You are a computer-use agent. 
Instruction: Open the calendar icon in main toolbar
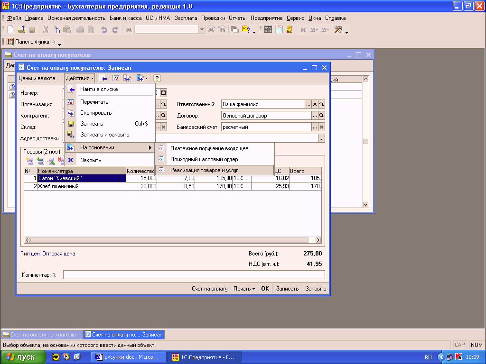pyautogui.click(x=279, y=29)
